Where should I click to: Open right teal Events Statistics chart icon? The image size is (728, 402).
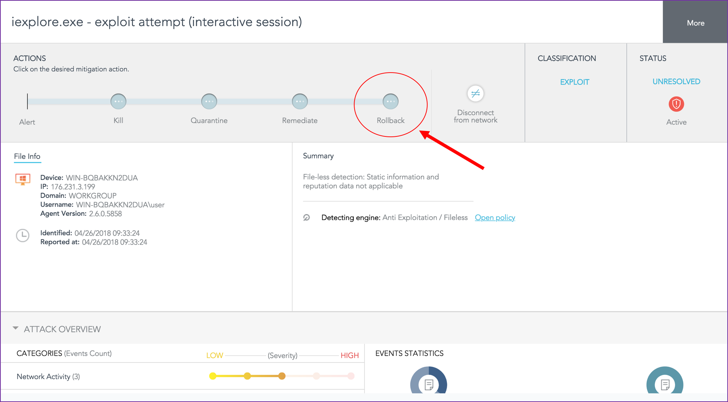[x=665, y=384]
